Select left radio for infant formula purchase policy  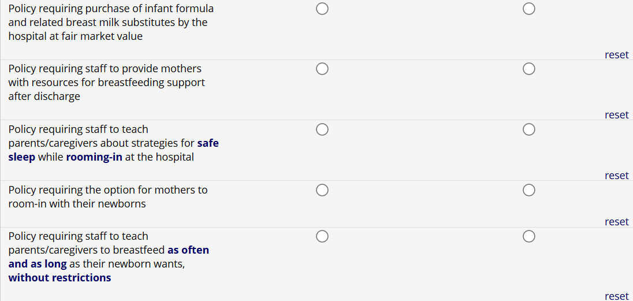(x=322, y=9)
